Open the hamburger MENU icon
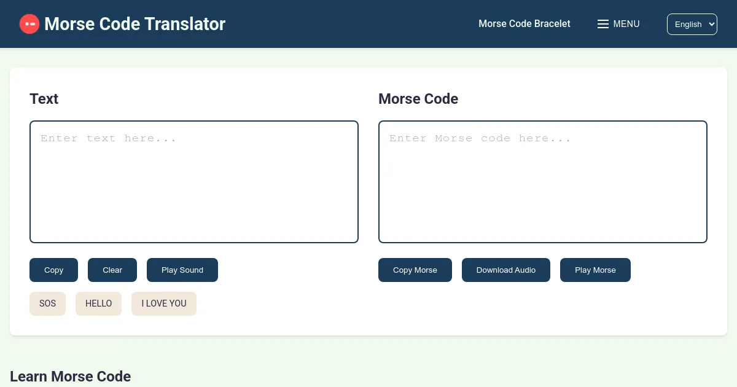The height and width of the screenshot is (387, 737). click(603, 24)
